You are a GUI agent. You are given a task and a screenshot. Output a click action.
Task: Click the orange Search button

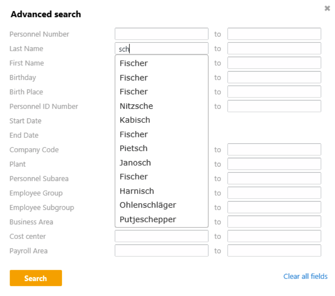(x=36, y=278)
